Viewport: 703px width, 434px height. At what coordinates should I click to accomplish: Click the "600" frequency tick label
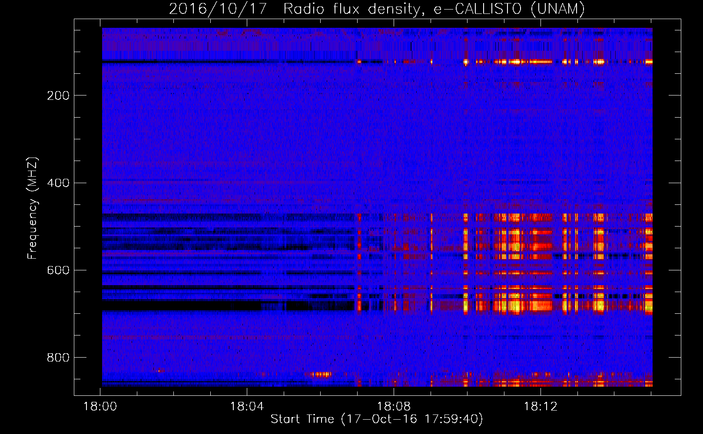coord(58,270)
